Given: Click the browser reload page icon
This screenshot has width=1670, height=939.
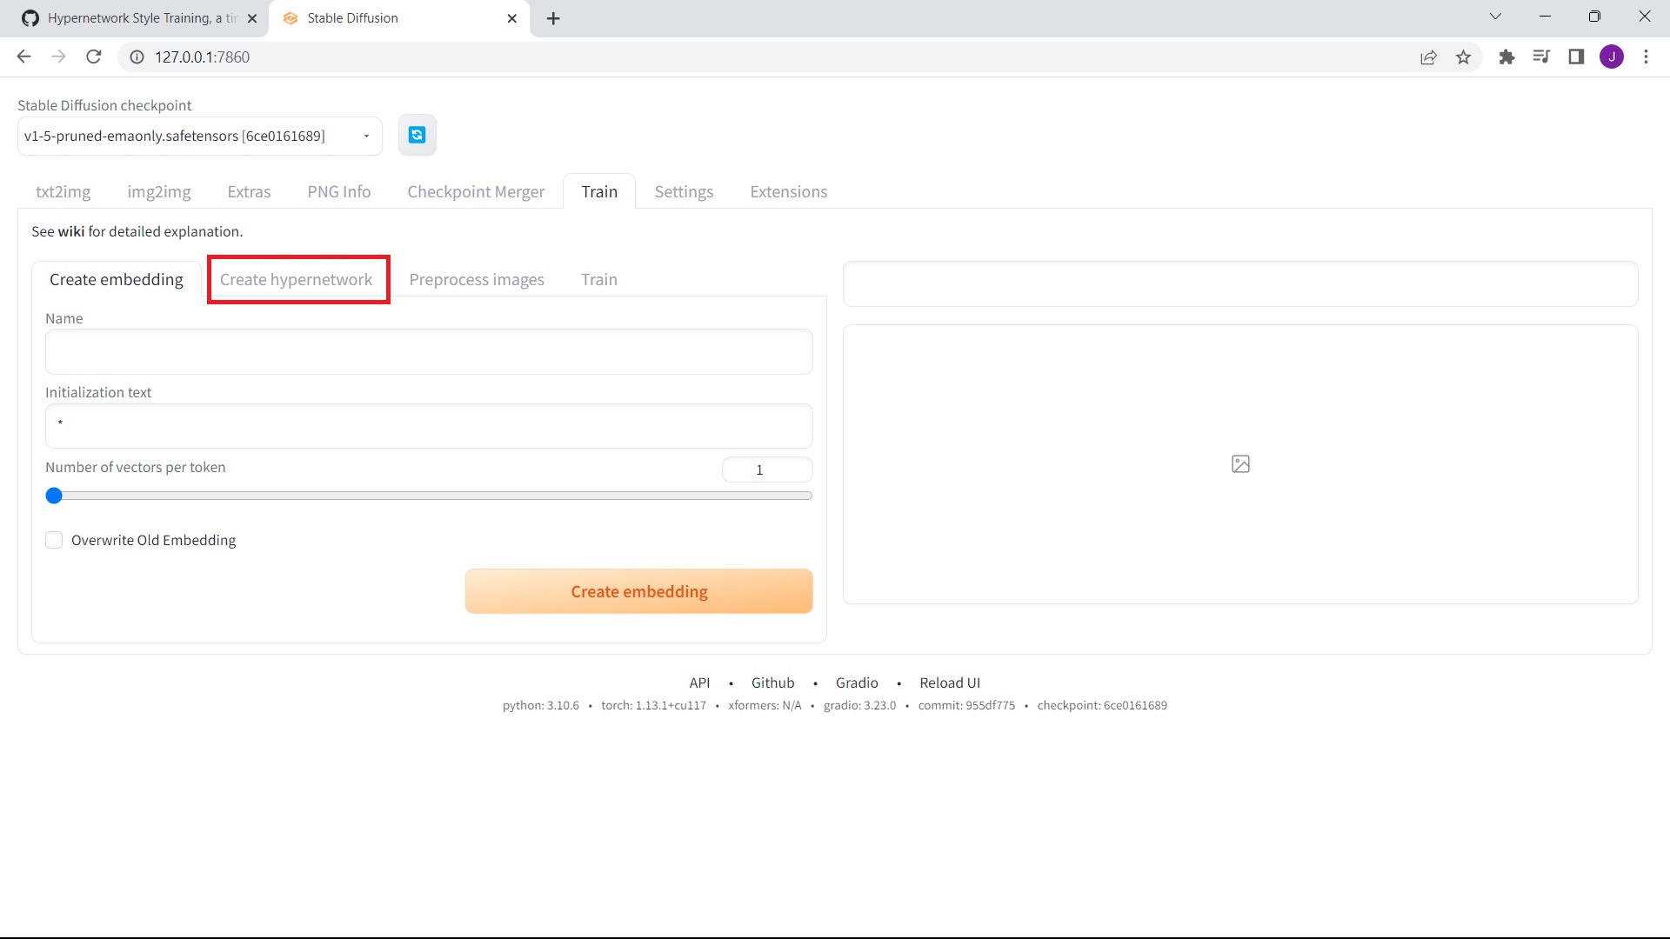Looking at the screenshot, I should [x=94, y=57].
